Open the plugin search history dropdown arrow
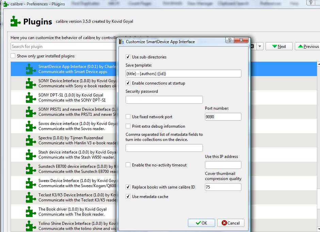Screen dimensions: 320x232 (260, 46)
